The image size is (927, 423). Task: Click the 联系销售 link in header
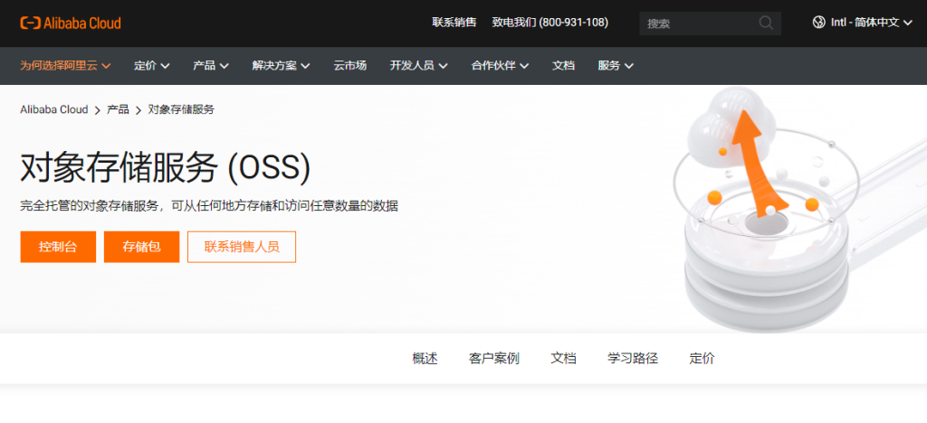(454, 23)
